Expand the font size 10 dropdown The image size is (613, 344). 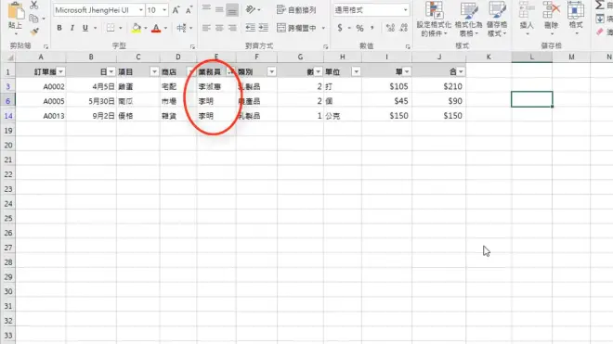[164, 10]
